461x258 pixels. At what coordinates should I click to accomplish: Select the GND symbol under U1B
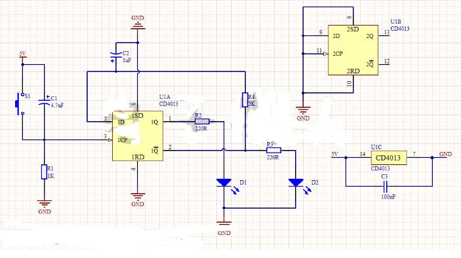(x=303, y=114)
